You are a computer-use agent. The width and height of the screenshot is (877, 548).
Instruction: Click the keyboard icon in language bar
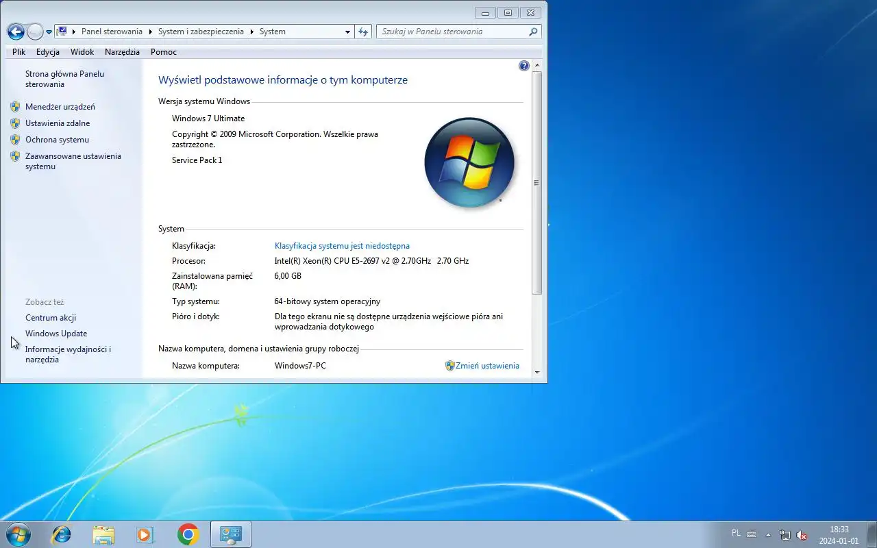(x=752, y=535)
